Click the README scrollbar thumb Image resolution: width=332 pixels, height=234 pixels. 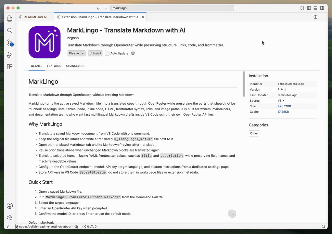(x=244, y=84)
